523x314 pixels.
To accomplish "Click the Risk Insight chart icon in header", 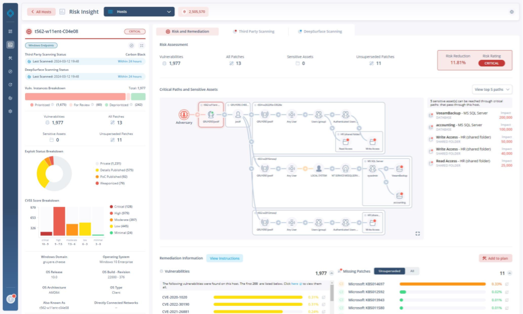I will [62, 12].
